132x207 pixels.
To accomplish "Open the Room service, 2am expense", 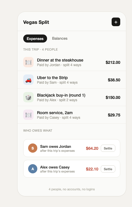I will tap(72, 115).
